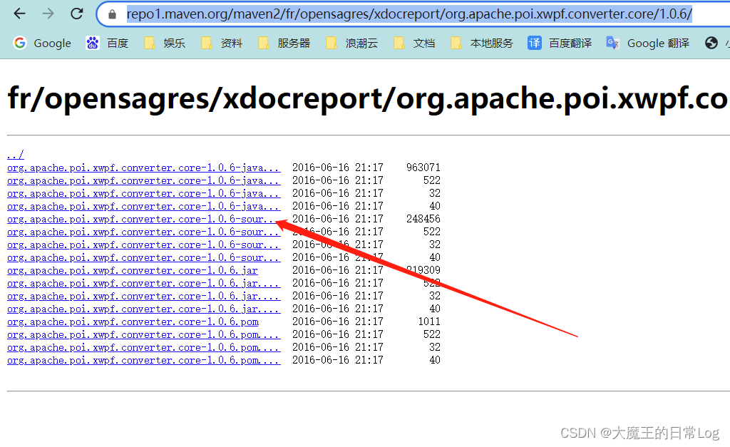The width and height of the screenshot is (730, 447).
Task: View site info via the padlock icon
Action: (112, 14)
